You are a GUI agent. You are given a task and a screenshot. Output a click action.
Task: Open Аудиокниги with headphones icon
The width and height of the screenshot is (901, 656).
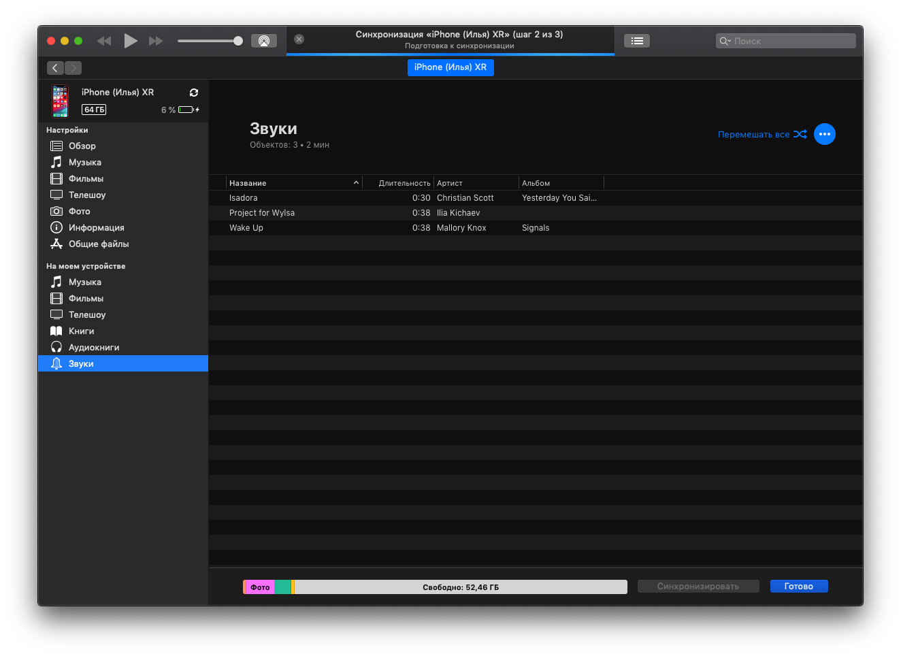click(93, 347)
